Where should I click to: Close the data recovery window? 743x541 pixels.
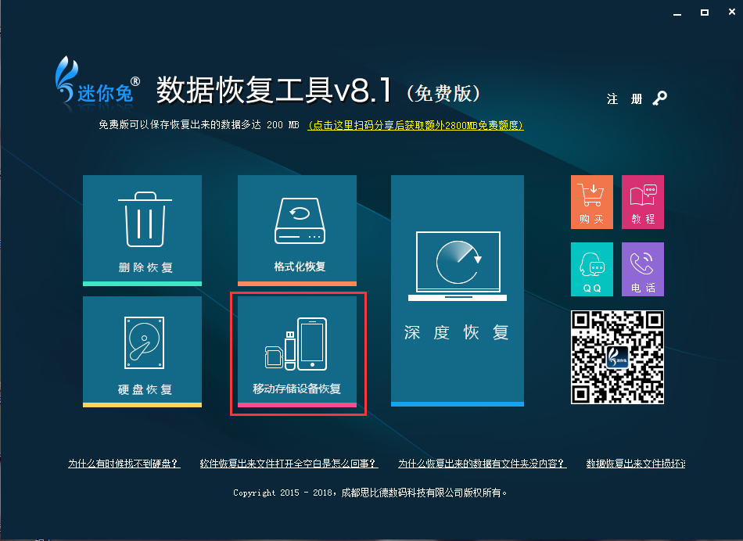pos(732,13)
